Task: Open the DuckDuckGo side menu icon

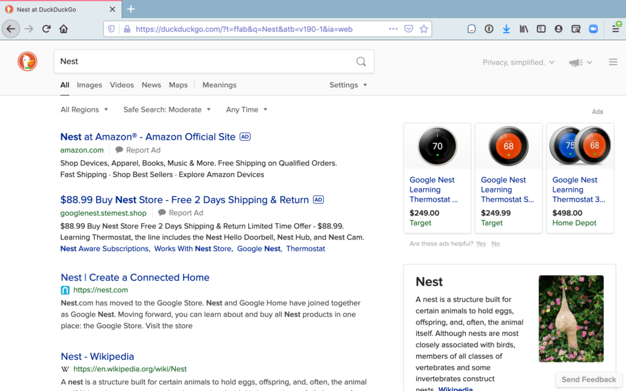Action: pos(613,62)
